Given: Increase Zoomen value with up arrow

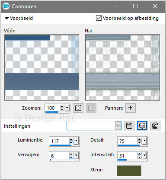Looking at the screenshot, I should 62,107.
